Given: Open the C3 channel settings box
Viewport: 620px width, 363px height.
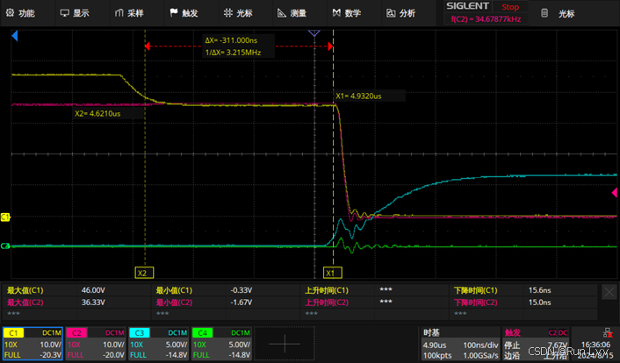Looking at the screenshot, I should [159, 344].
